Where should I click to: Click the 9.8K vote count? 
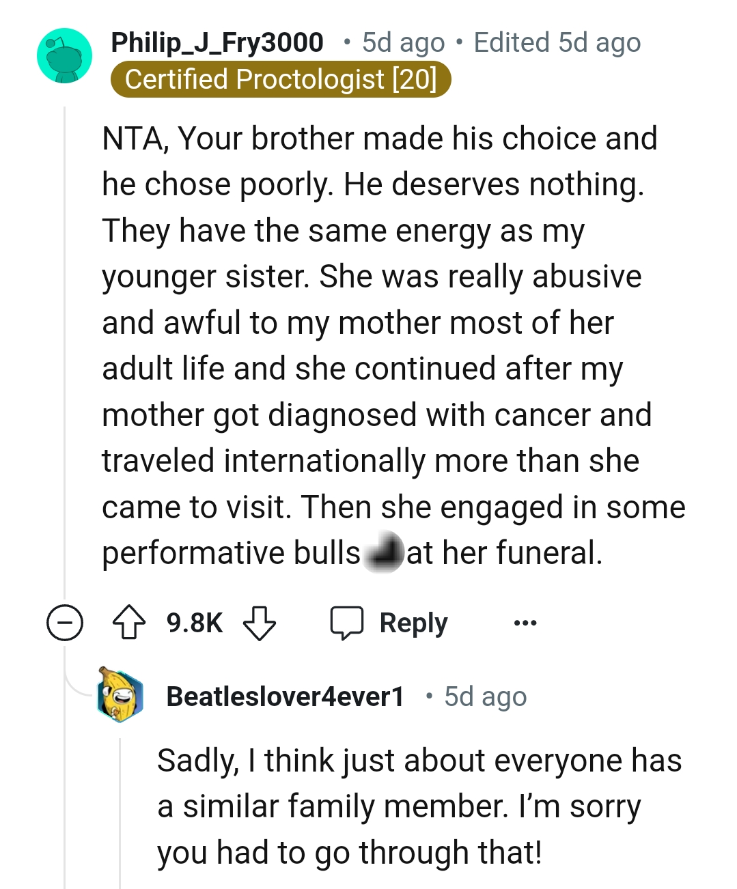194,622
